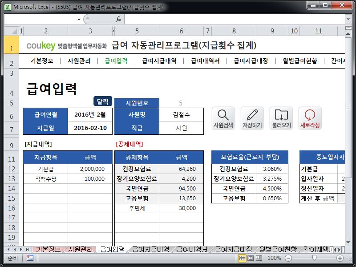Select the 사원명 cell 김철수
Viewport: 356px width, 267px height.
tap(181, 115)
